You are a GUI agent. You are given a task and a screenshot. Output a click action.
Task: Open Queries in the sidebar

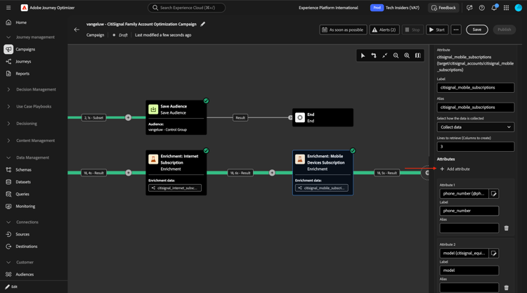click(x=22, y=194)
